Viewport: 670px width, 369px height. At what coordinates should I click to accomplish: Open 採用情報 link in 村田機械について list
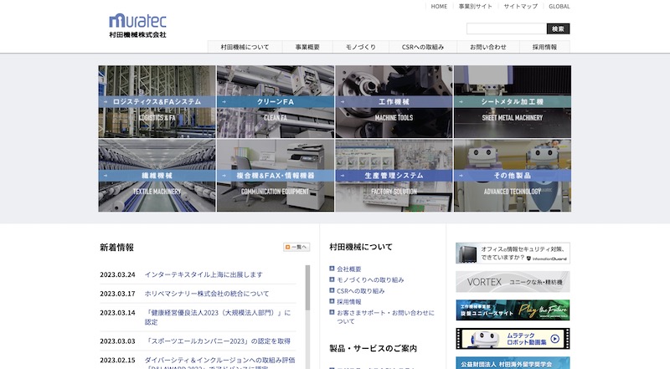(x=348, y=301)
